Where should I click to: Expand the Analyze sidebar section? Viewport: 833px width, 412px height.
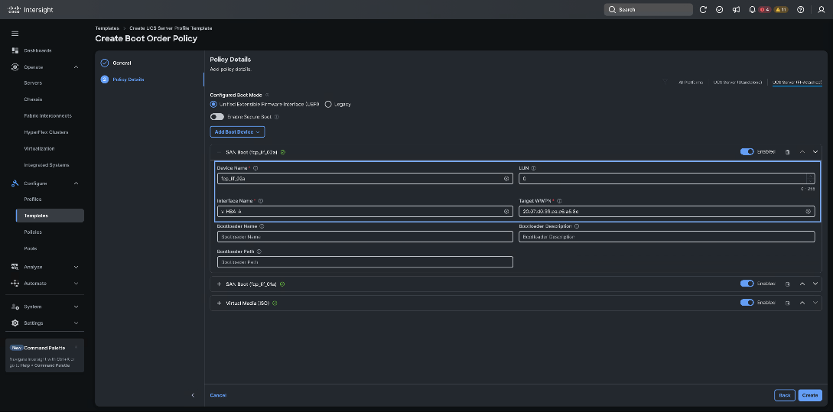(76, 267)
